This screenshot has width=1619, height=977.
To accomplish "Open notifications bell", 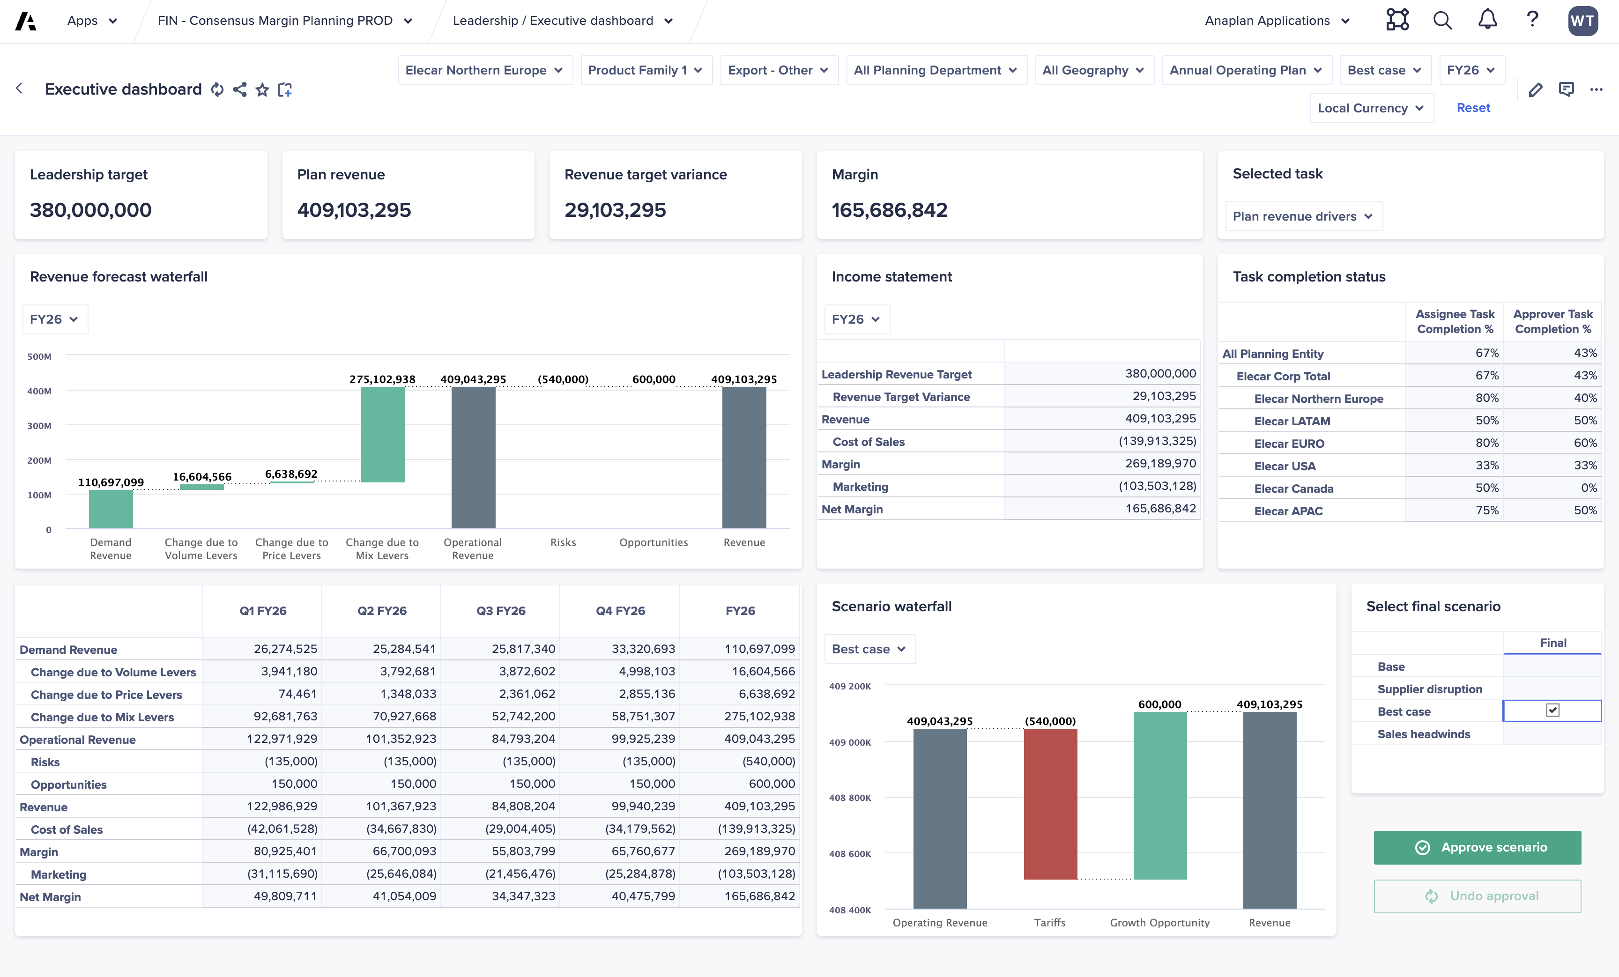I will pos(1487,20).
